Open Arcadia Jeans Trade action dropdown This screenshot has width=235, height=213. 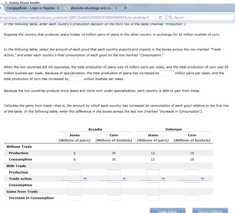point(75,179)
